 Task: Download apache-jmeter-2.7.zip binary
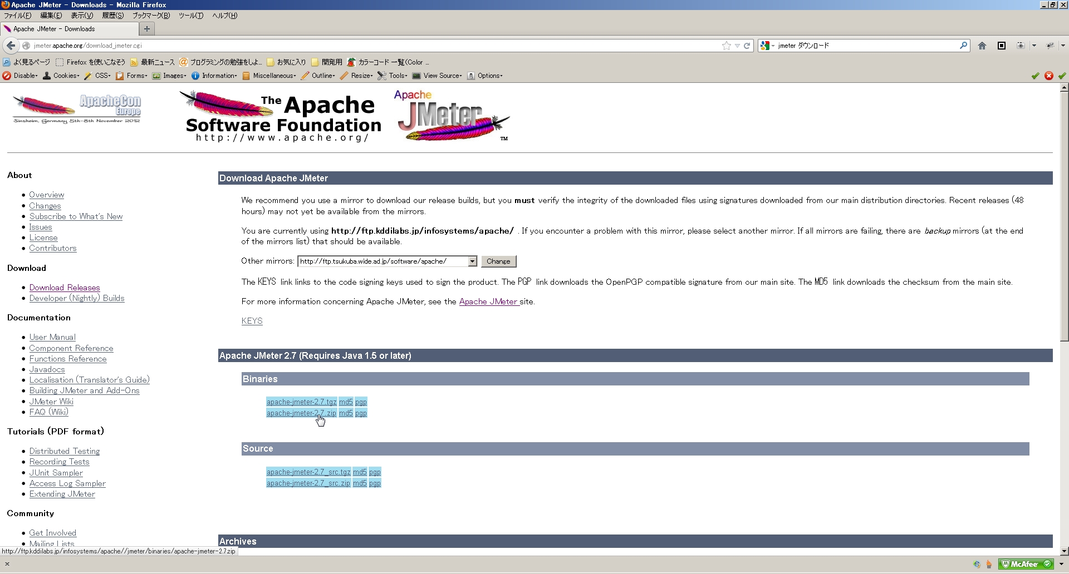pyautogui.click(x=301, y=413)
